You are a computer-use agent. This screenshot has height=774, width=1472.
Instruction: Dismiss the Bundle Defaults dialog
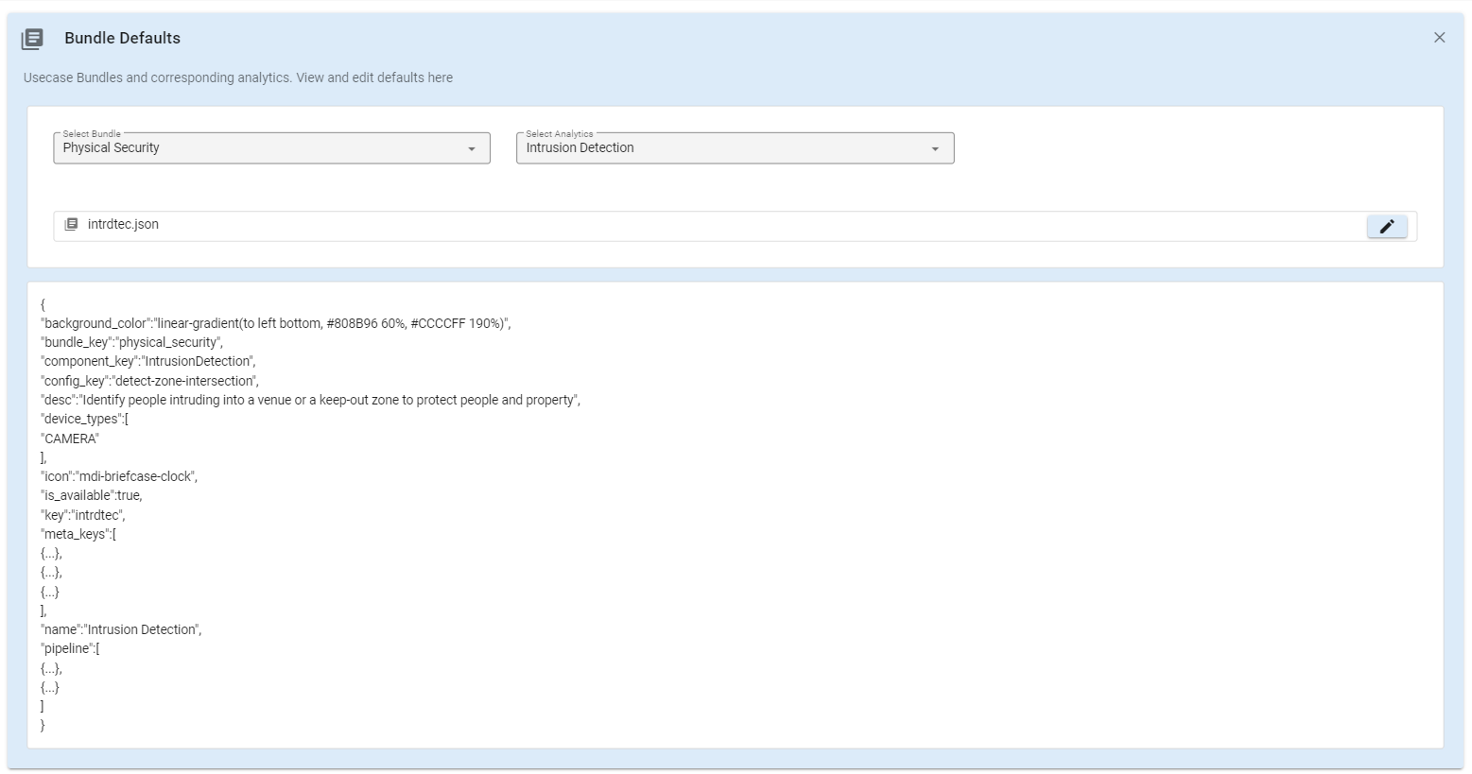(x=1439, y=38)
